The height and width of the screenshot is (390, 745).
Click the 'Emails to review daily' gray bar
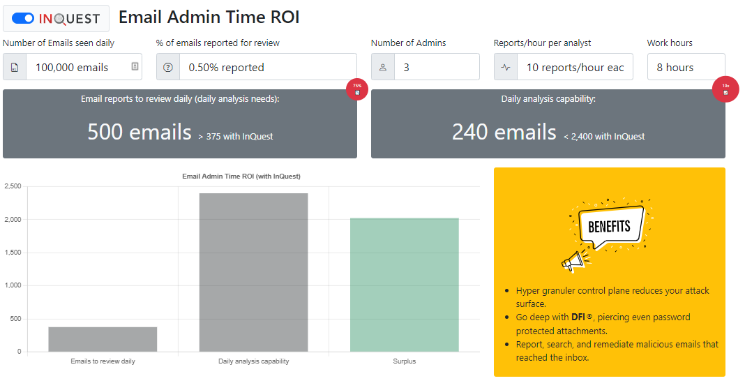pos(103,339)
